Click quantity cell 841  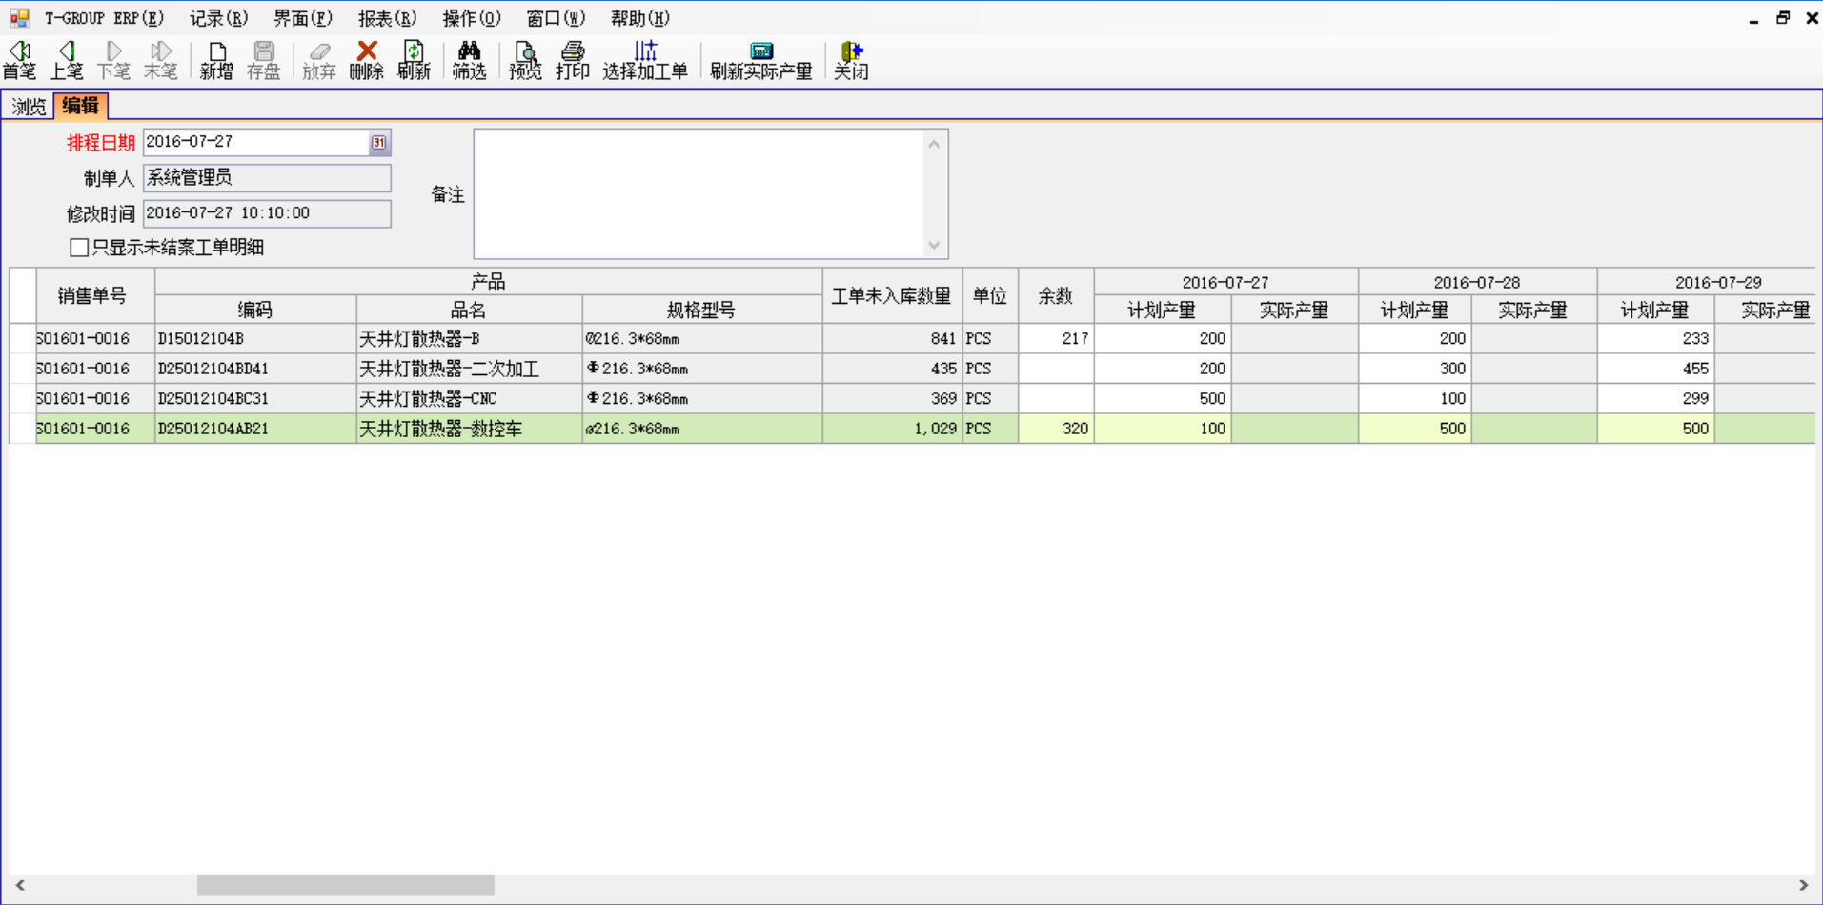[892, 339]
